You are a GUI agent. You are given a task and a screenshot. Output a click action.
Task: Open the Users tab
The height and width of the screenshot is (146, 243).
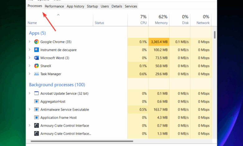(x=105, y=6)
